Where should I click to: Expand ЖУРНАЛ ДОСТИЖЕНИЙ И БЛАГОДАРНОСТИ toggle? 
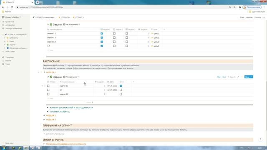[48, 107]
